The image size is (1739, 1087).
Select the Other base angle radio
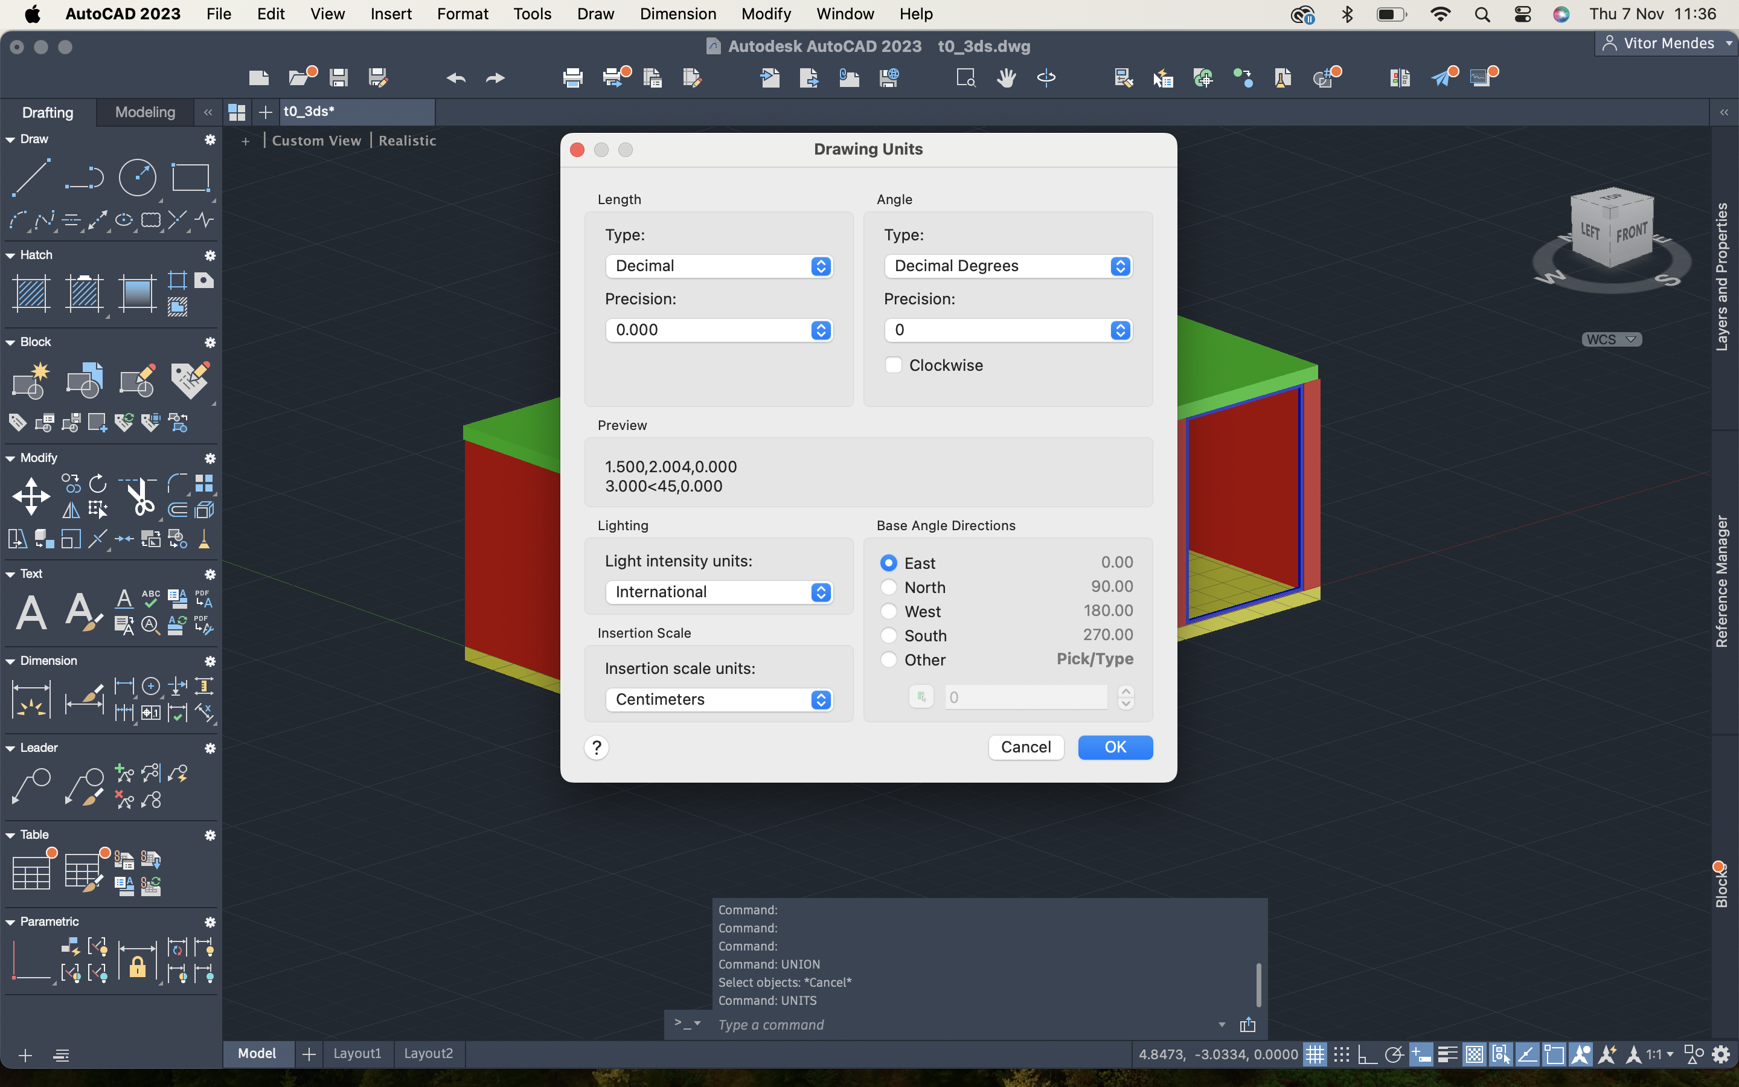click(889, 659)
